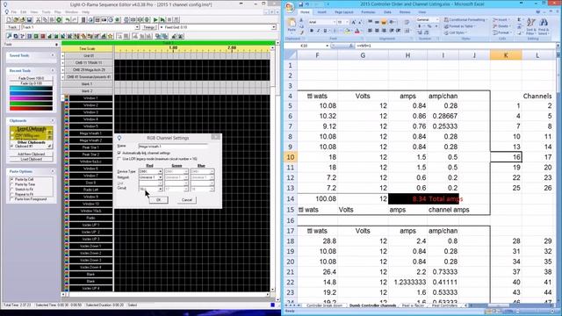Select Stretch to Fit paste option
Viewport: 562px width, 316px height.
[12, 190]
